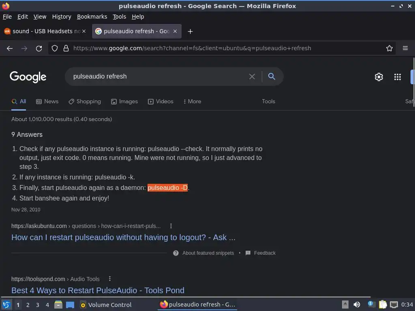Click the clipboard manager tray icon
Image resolution: width=415 pixels, height=311 pixels.
click(383, 305)
